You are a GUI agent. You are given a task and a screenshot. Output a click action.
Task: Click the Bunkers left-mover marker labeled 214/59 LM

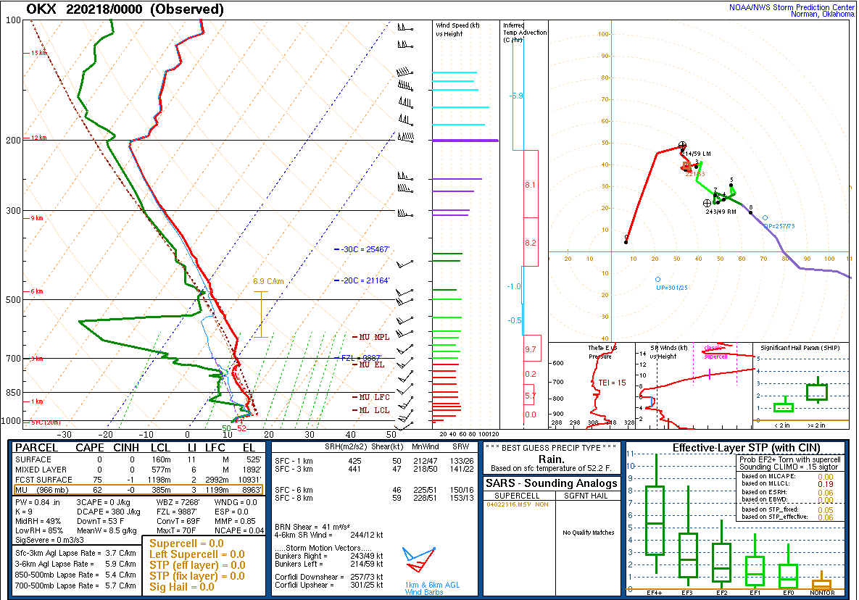pyautogui.click(x=682, y=146)
